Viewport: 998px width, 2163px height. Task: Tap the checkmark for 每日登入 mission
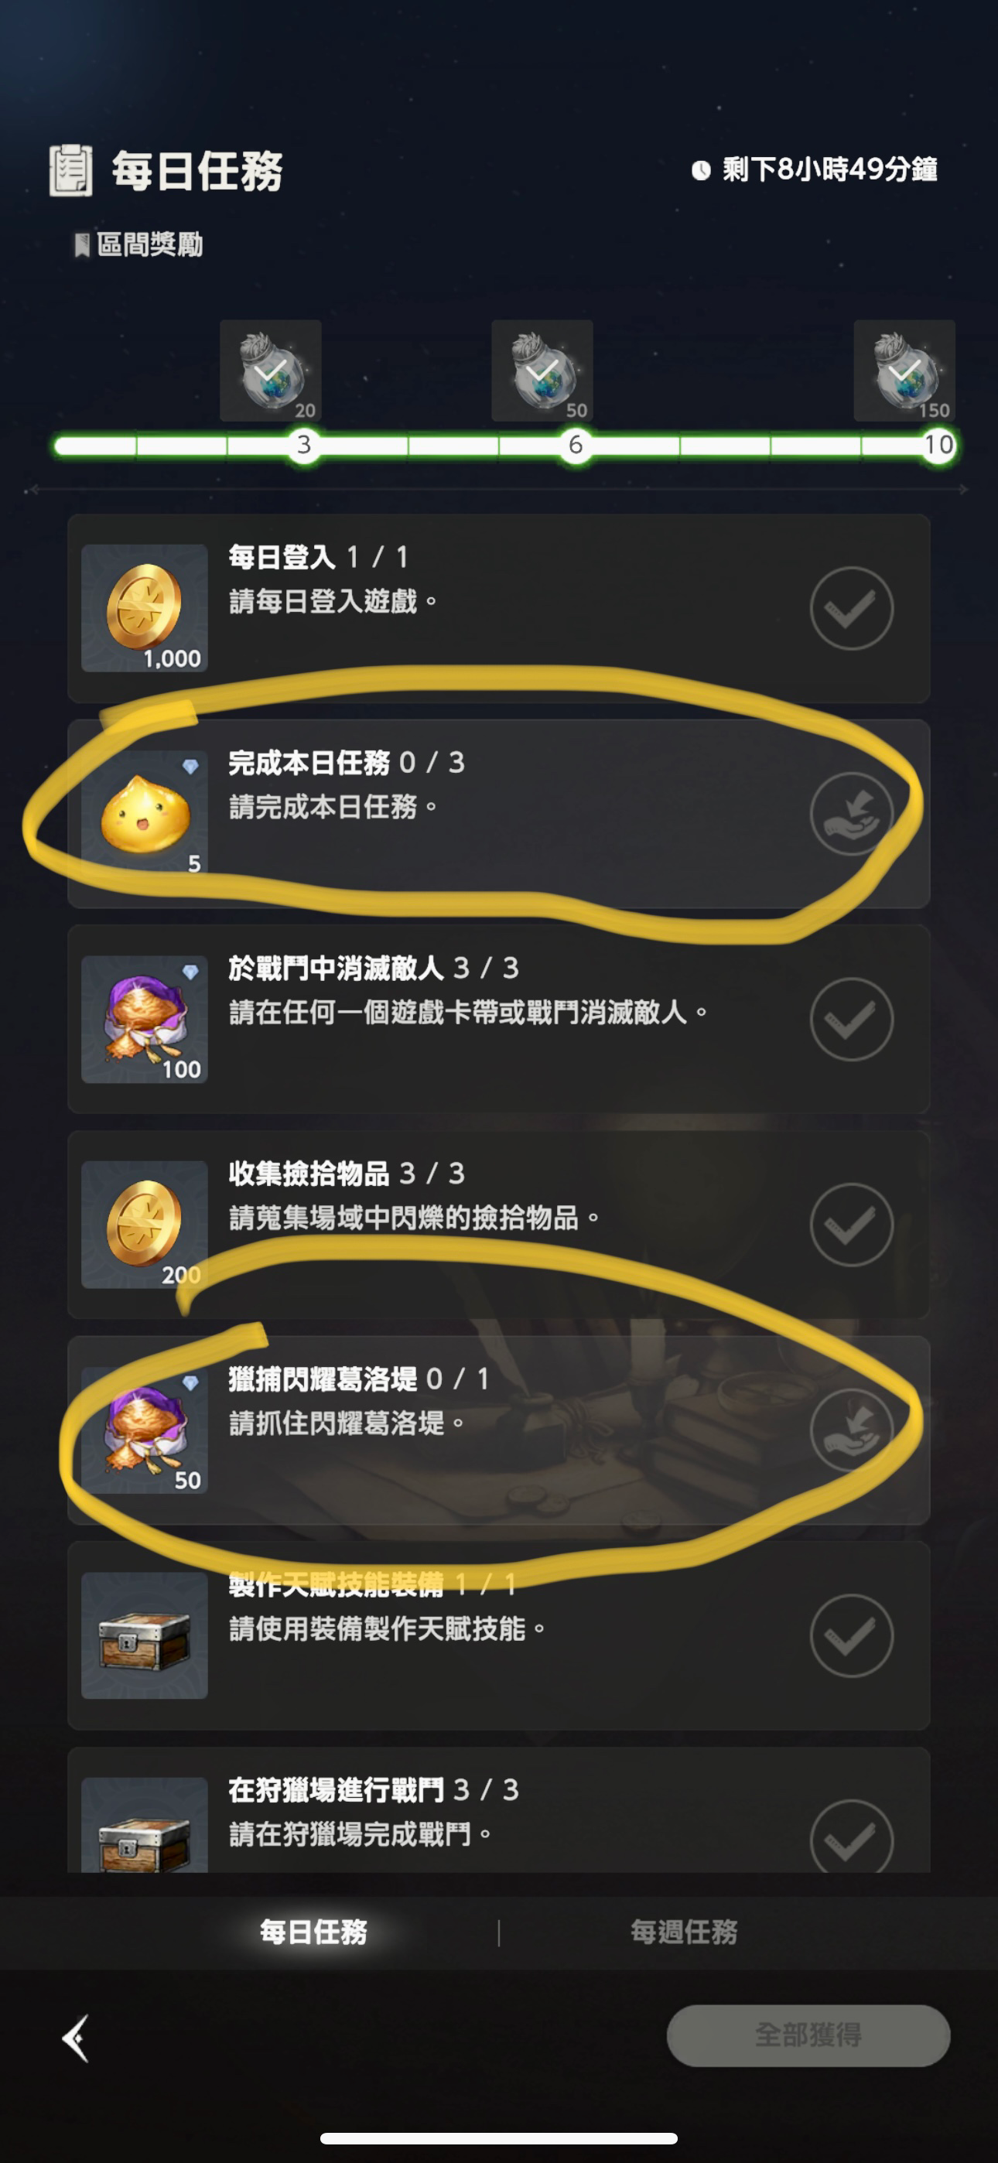pos(851,608)
